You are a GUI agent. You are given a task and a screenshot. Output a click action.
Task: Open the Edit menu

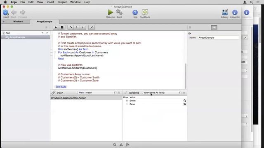point(31,2)
